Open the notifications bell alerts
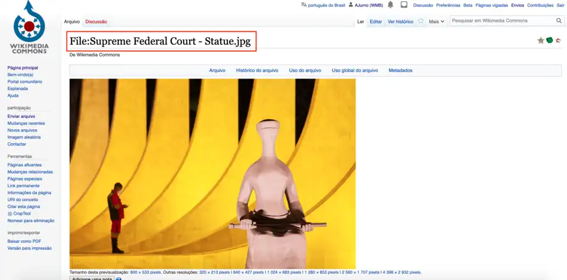This screenshot has width=567, height=280. coord(390,5)
